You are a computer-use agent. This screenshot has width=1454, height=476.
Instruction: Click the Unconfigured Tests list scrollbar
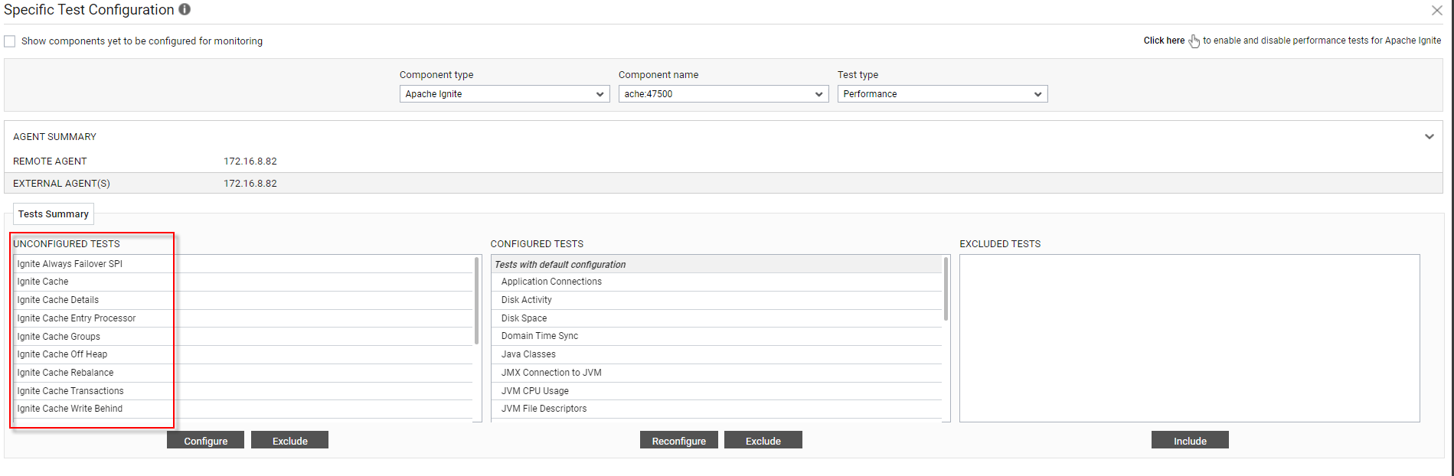click(x=477, y=300)
